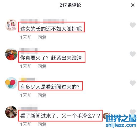Reply to the 看了新闻过来了 comment
Image resolution: width=139 pixels, height=129 pixels.
(42, 124)
